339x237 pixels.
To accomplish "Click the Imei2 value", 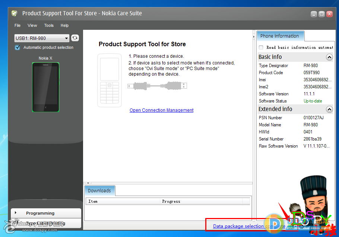I will [317, 87].
